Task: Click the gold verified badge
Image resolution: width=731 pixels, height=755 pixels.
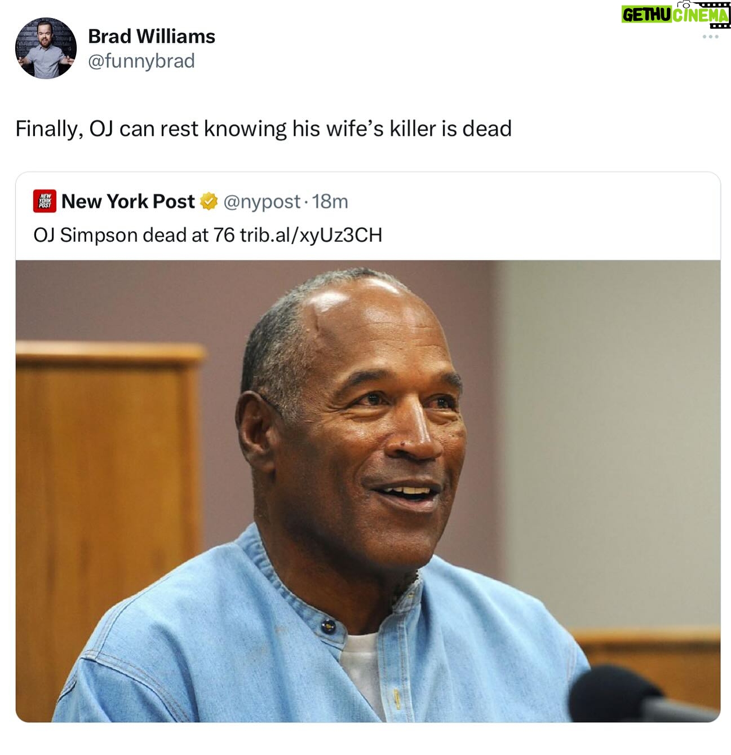Action: [209, 201]
